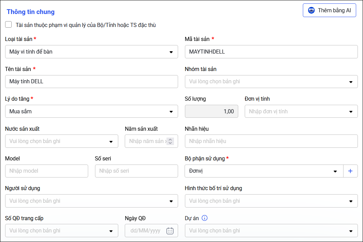Expand the Lý do tăng dropdown
The width and height of the screenshot is (363, 242).
(x=171, y=112)
